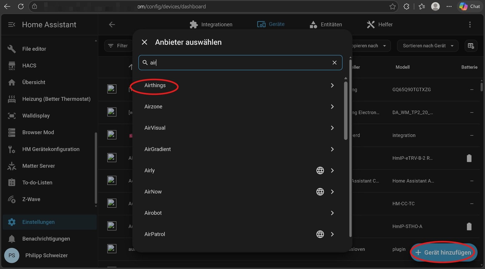The image size is (485, 269).
Task: Open the Filter panel
Action: click(x=118, y=46)
